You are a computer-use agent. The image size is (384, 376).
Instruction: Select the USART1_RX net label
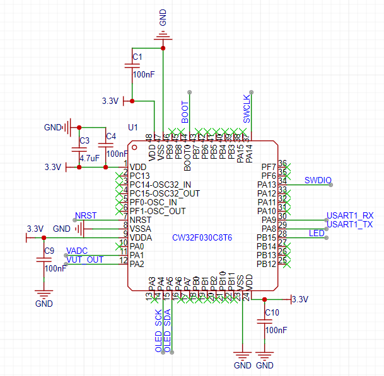(350, 215)
